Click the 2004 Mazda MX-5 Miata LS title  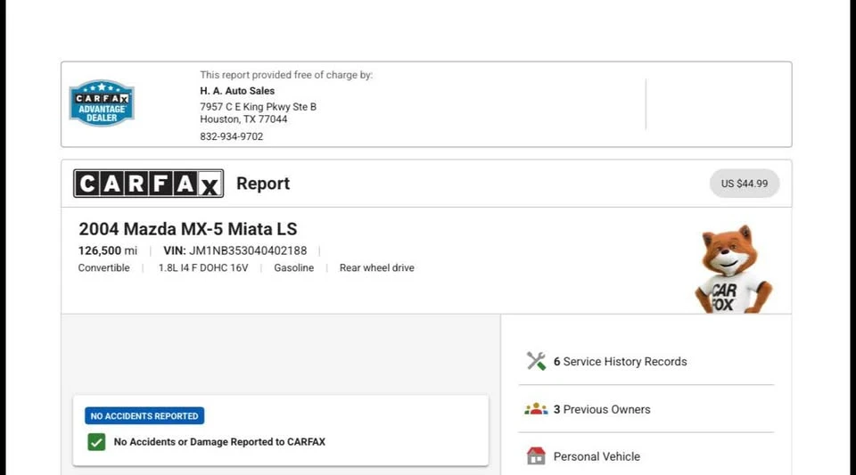188,229
